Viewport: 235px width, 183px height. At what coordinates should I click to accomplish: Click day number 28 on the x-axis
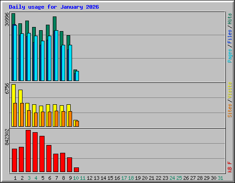tap(200, 178)
